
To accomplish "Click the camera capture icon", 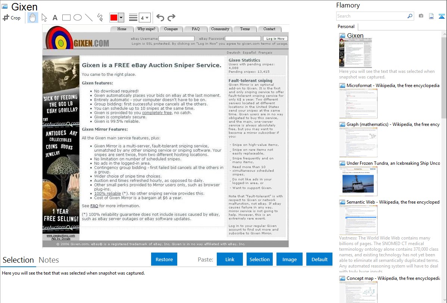I will tap(421, 16).
